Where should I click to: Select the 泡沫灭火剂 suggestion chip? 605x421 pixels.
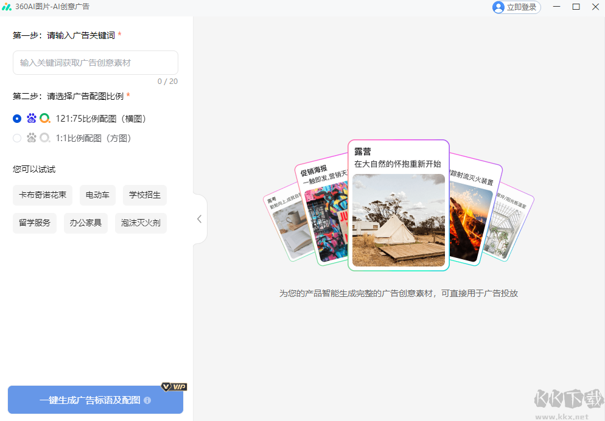(x=141, y=223)
